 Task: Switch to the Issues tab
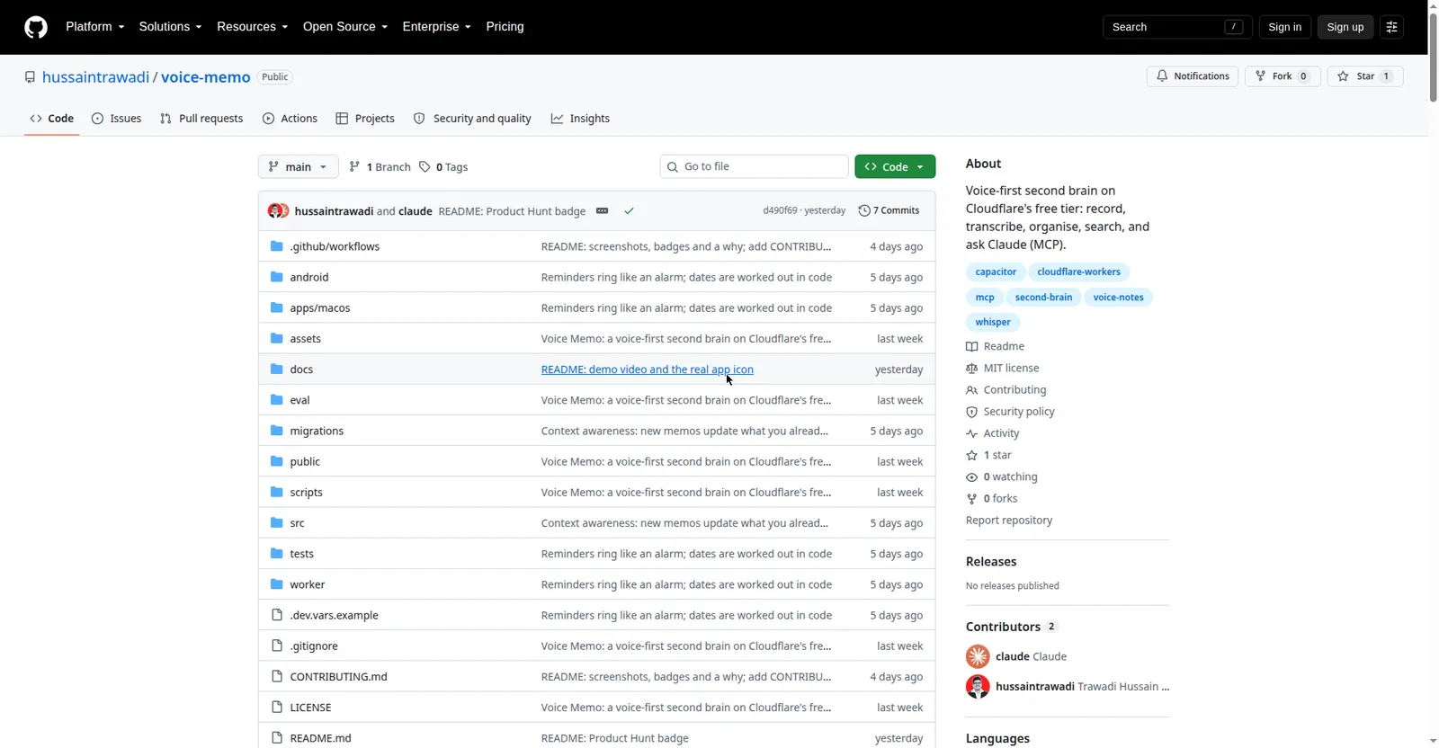pyautogui.click(x=117, y=119)
